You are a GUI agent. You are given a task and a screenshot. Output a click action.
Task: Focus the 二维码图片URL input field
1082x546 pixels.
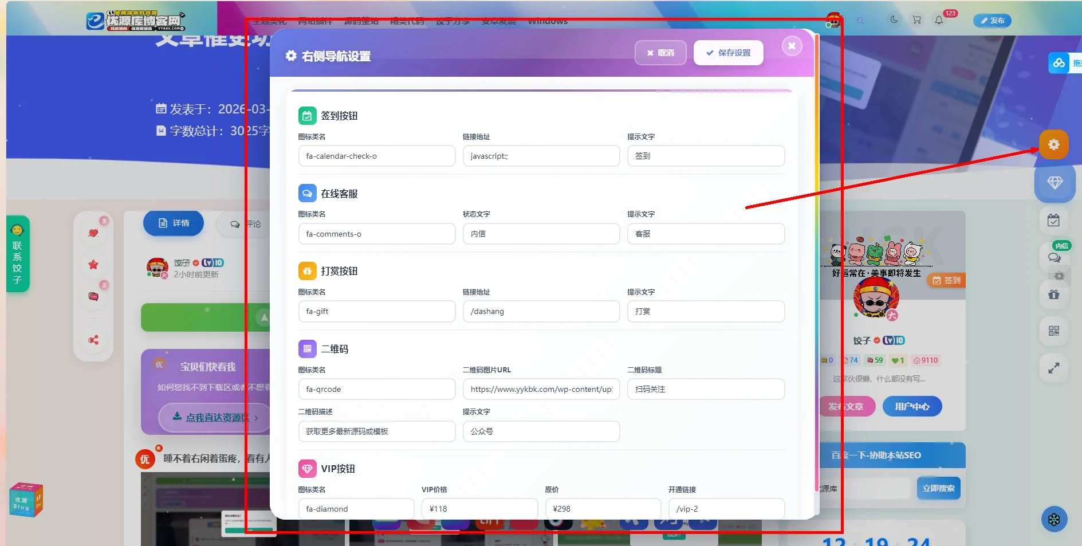click(541, 389)
